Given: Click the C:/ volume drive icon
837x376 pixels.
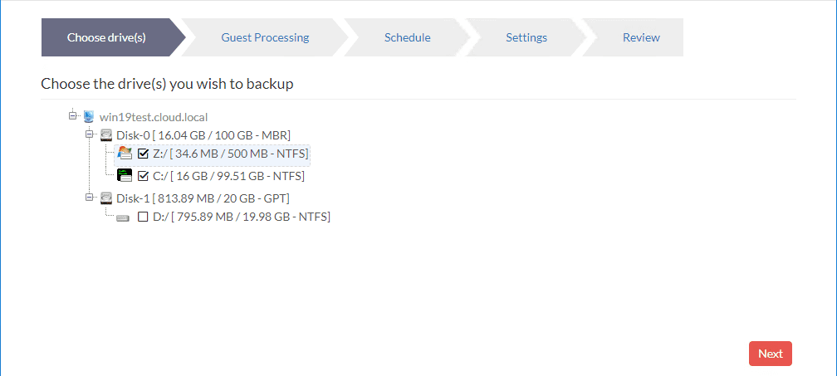Looking at the screenshot, I should tap(125, 175).
